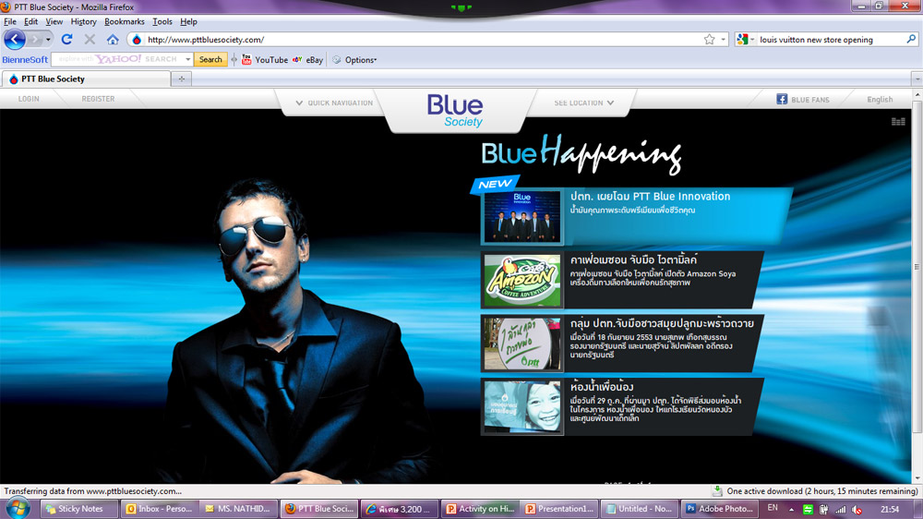The width and height of the screenshot is (923, 519).
Task: Open the Inbox Outlook taskbar item
Action: click(x=159, y=509)
